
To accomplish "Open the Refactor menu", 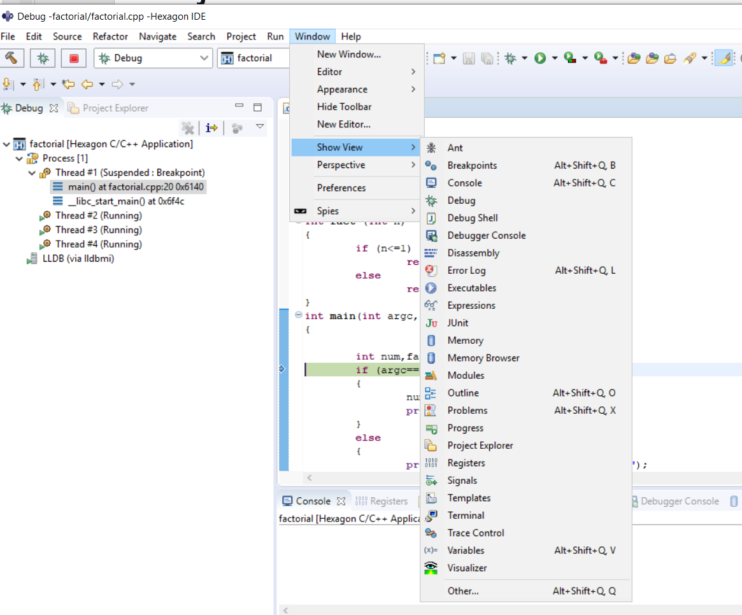I will pos(110,36).
